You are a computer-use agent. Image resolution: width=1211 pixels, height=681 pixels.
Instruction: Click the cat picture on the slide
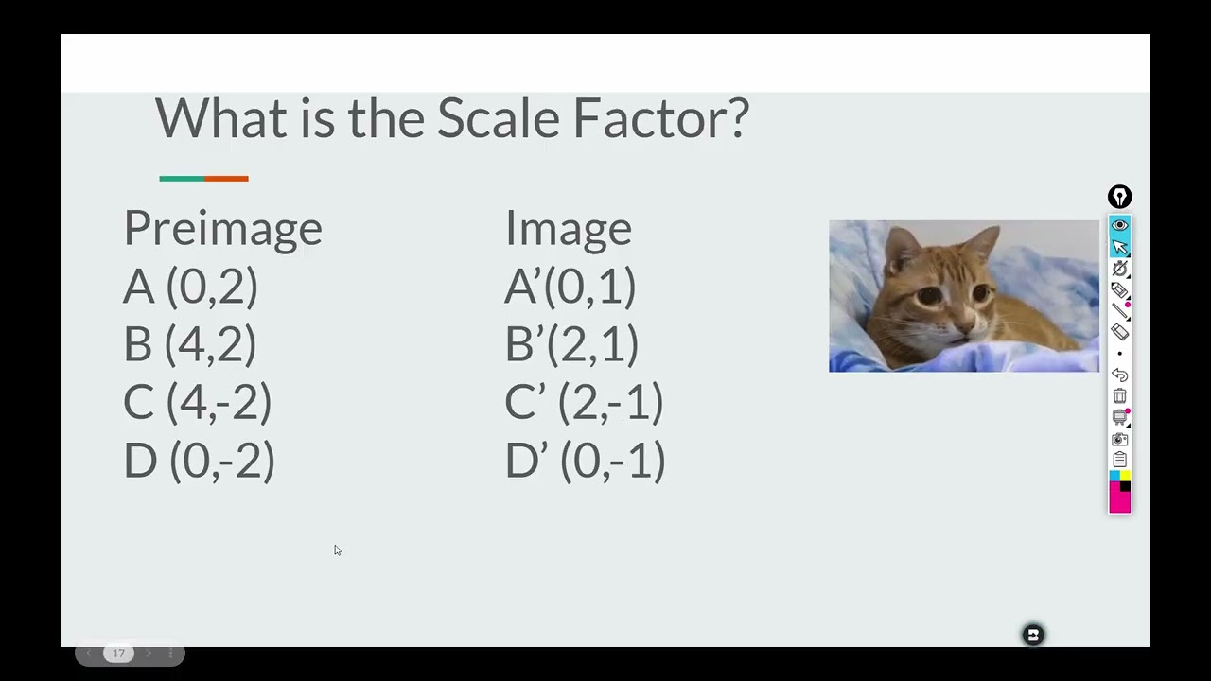(x=964, y=296)
